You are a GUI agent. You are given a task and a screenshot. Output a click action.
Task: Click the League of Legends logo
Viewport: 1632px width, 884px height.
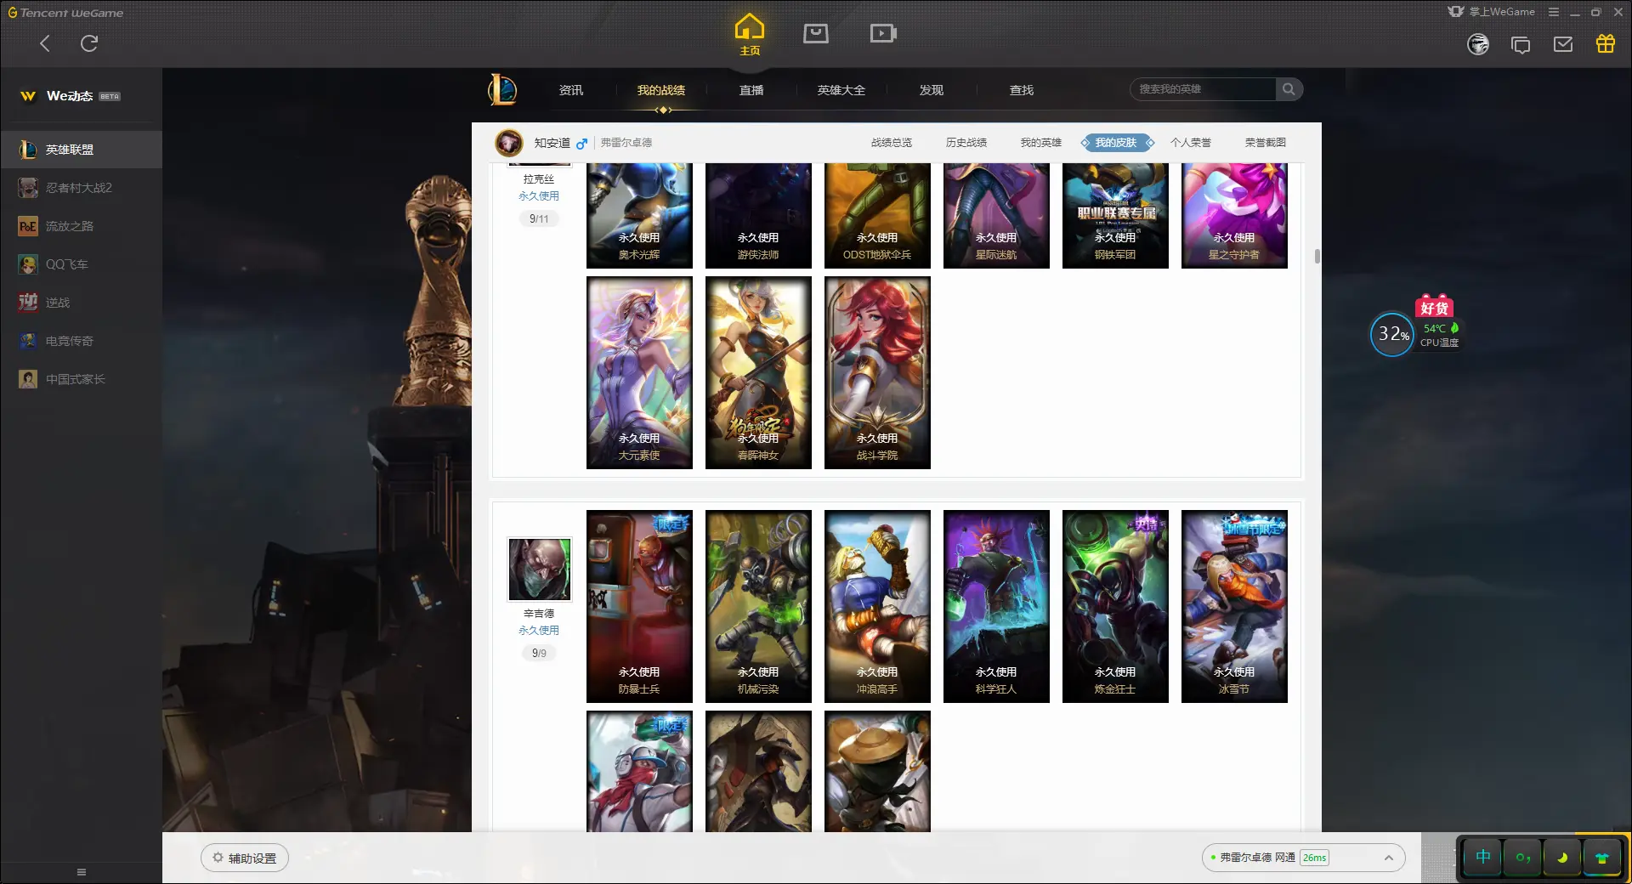pyautogui.click(x=502, y=89)
